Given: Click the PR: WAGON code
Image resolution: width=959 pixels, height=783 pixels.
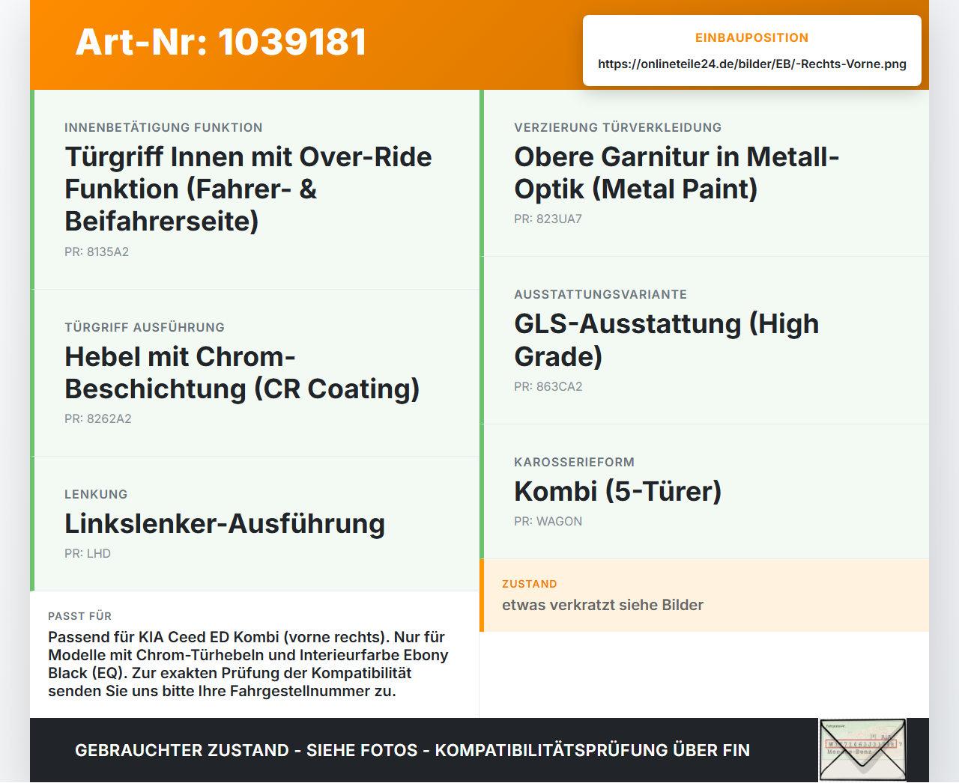Looking at the screenshot, I should coord(548,521).
